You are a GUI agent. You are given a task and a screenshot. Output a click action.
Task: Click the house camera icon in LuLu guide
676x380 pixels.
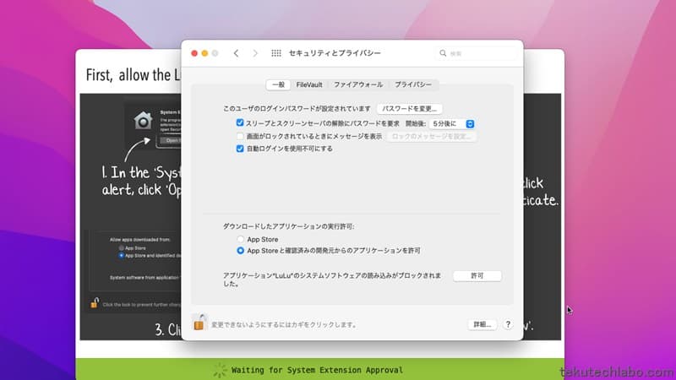point(143,120)
